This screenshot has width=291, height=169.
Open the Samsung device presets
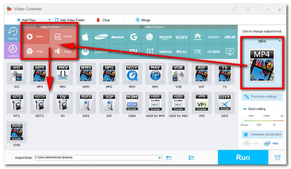pos(101,37)
